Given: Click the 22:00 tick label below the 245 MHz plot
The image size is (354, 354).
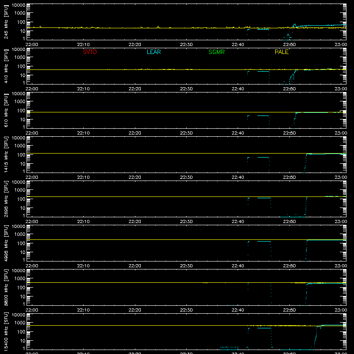Looking at the screenshot, I should [31, 45].
